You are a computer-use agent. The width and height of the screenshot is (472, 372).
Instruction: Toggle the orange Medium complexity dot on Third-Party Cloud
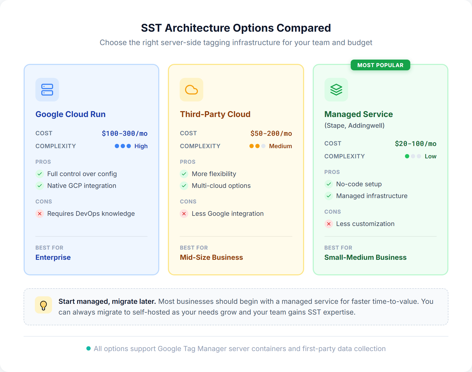pos(252,146)
